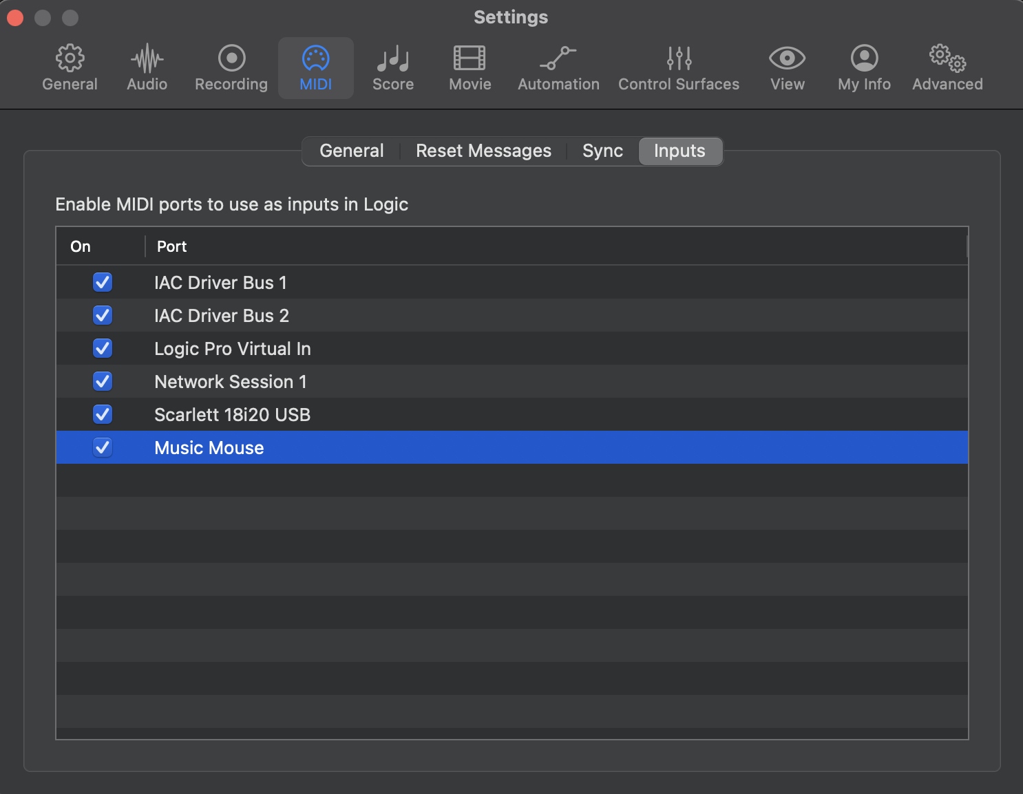Disable IAC Driver Bus 1 input
The image size is (1023, 794).
point(103,282)
